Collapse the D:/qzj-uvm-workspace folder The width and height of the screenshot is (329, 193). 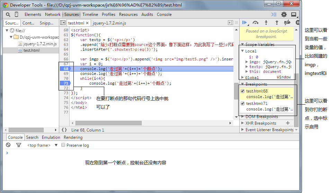click(11, 37)
